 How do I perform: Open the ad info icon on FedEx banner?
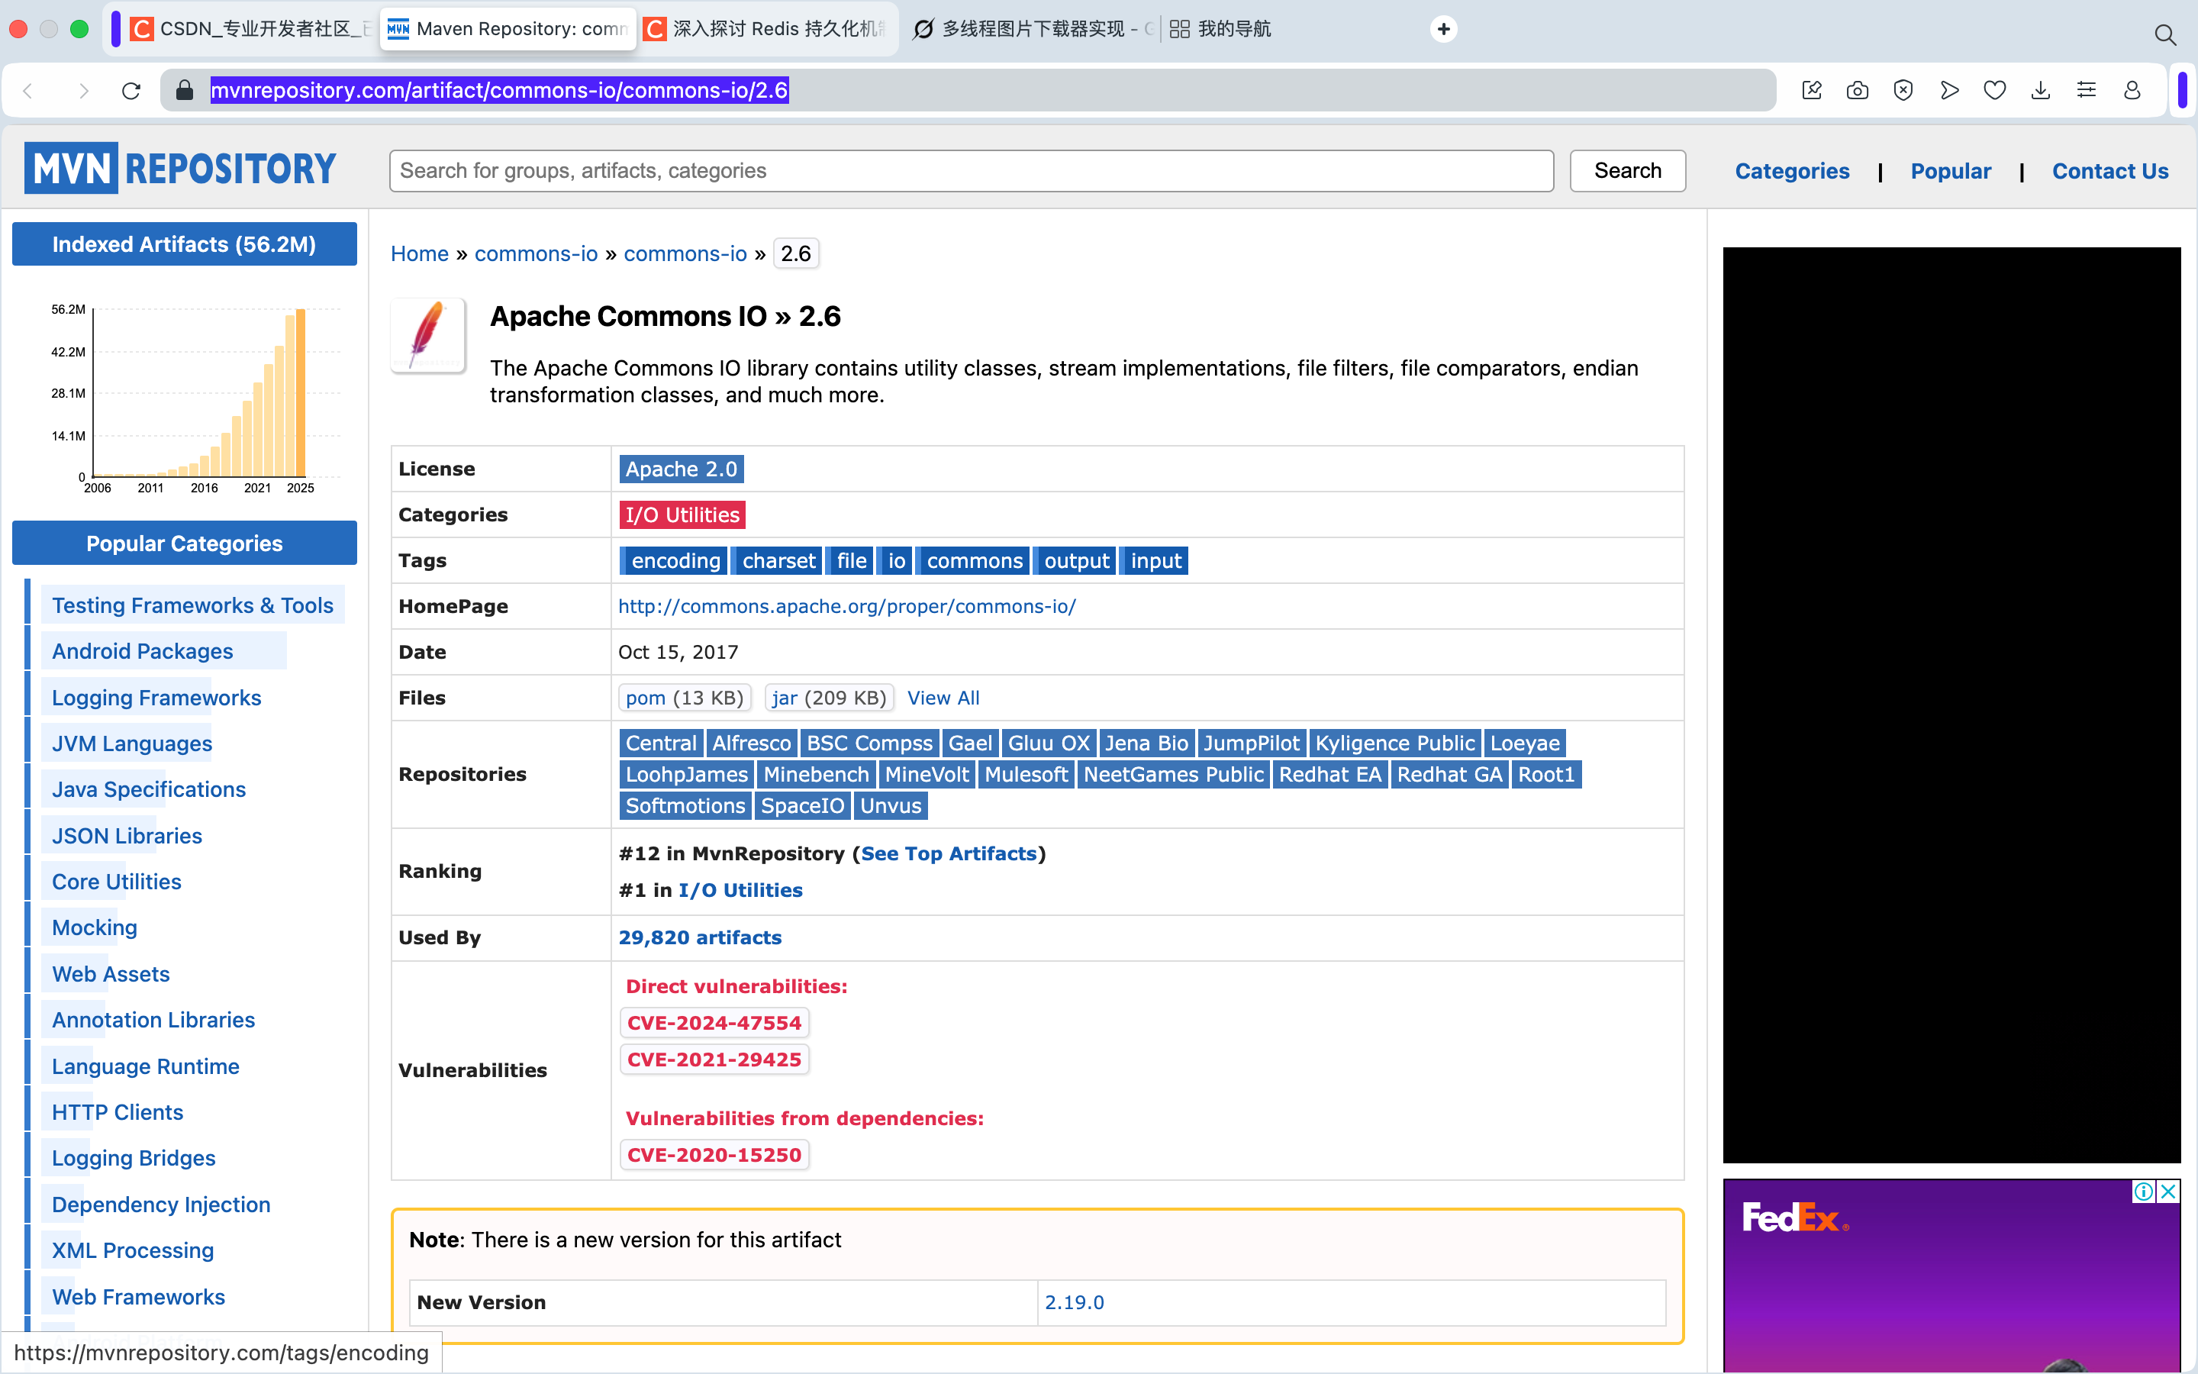click(x=2142, y=1192)
